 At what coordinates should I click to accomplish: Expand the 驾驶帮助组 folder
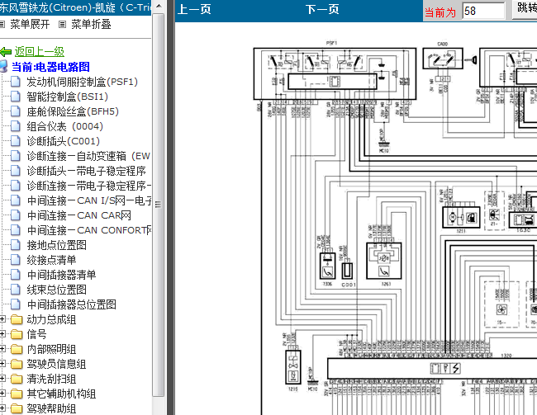click(x=2, y=408)
